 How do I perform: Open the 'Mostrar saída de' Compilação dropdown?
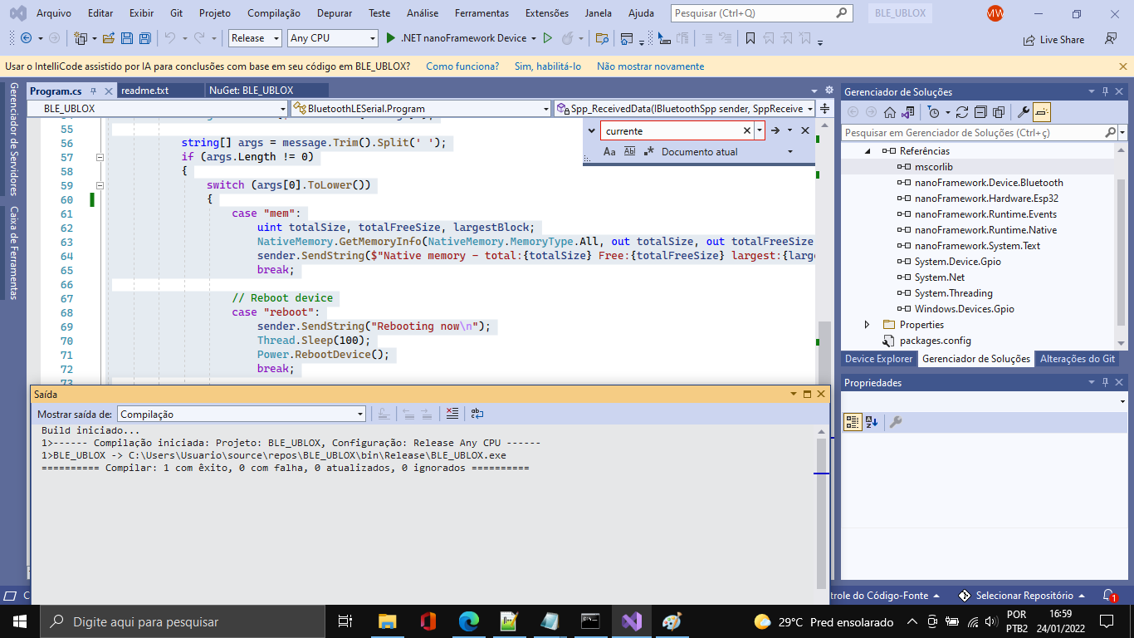pyautogui.click(x=360, y=414)
